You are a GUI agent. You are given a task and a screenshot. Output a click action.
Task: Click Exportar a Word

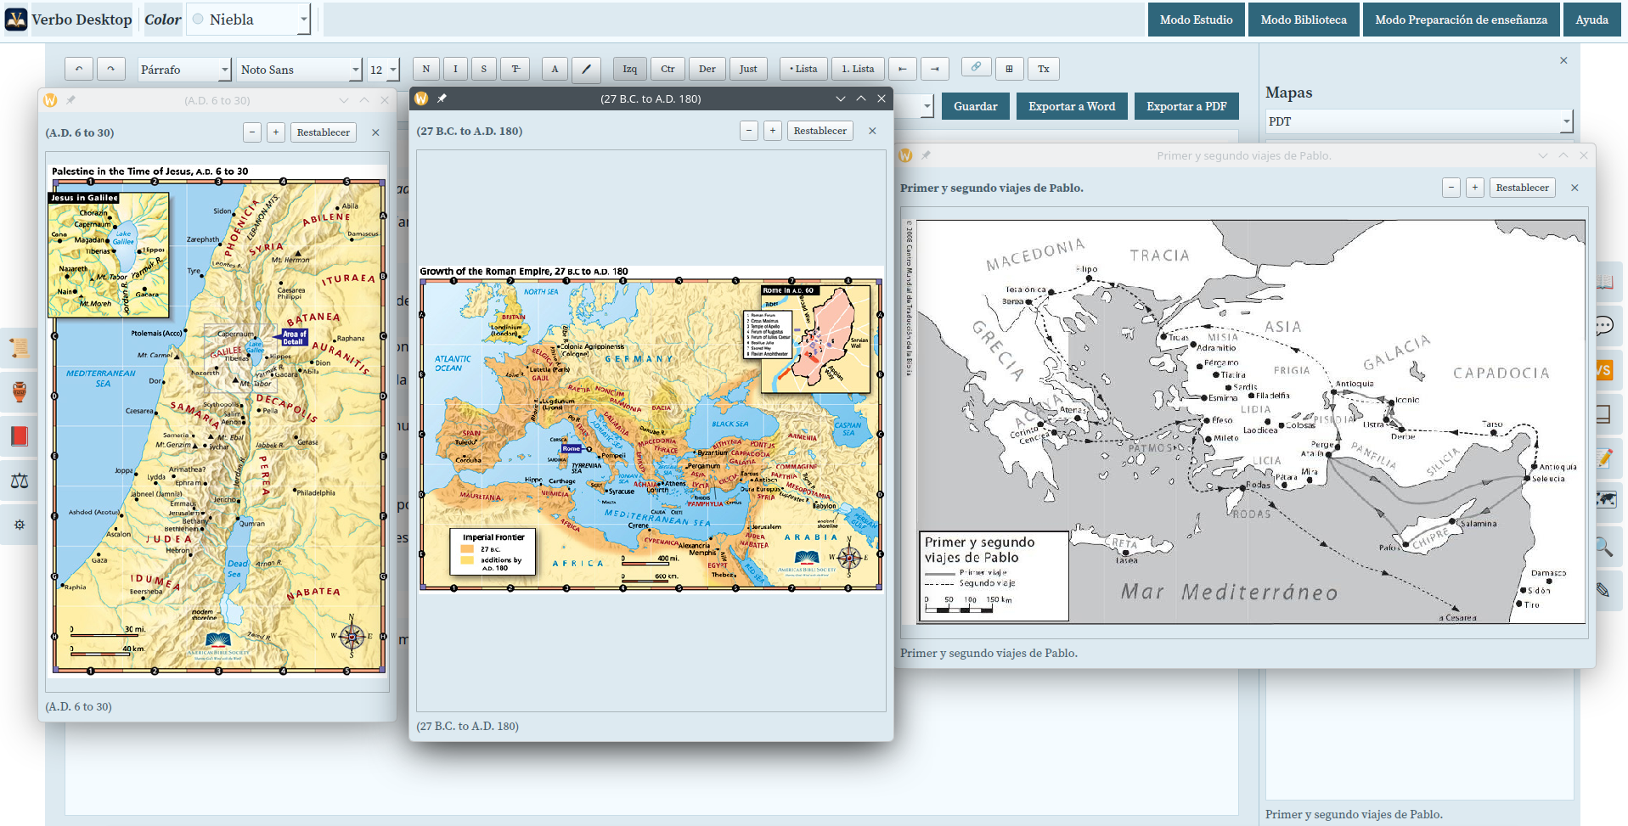[1072, 106]
